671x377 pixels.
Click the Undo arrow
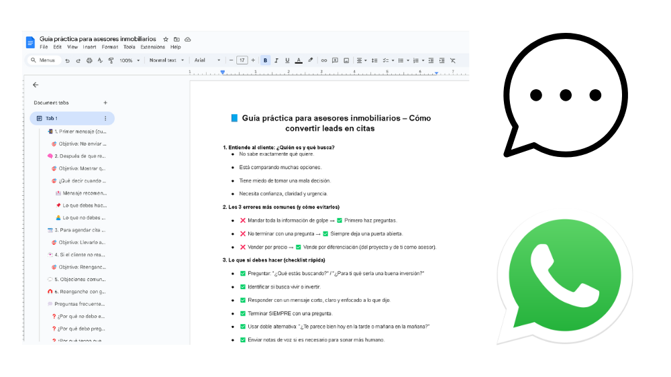[67, 61]
